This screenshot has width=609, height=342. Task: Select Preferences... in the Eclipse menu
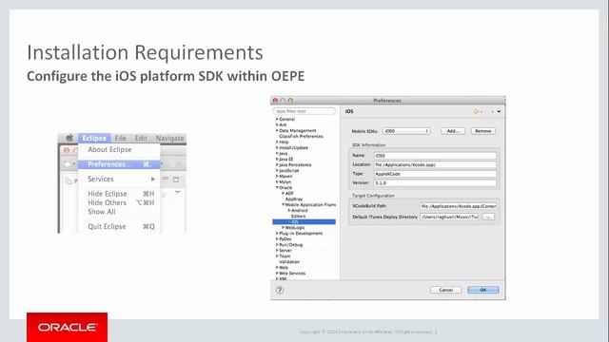point(119,164)
